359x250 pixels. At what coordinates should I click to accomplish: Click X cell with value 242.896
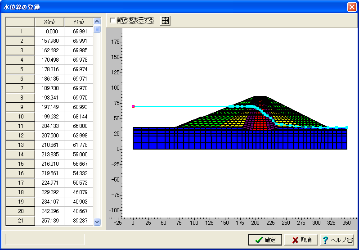[x=49, y=211]
